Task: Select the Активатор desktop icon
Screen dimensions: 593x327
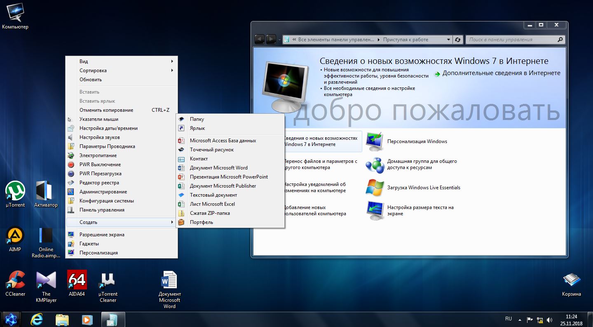Action: [46, 195]
